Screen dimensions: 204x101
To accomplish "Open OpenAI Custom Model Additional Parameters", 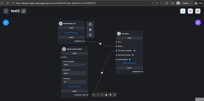I will point(74,86).
